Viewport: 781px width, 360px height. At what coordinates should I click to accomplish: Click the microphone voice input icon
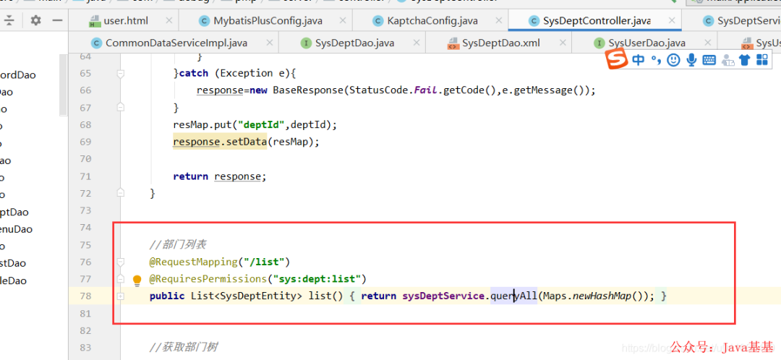coord(691,60)
